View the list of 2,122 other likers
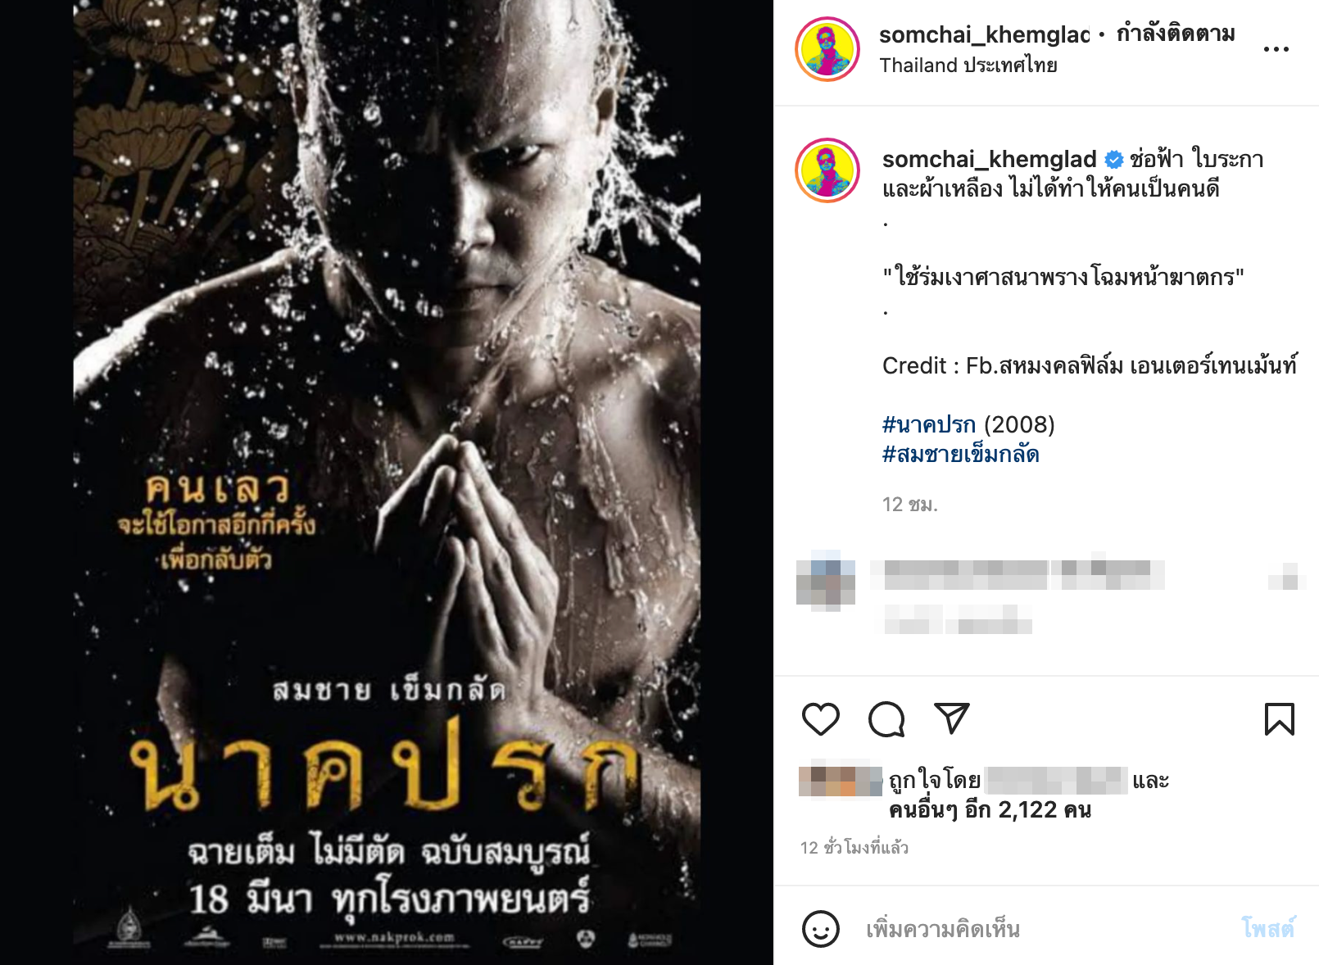 [x=990, y=809]
